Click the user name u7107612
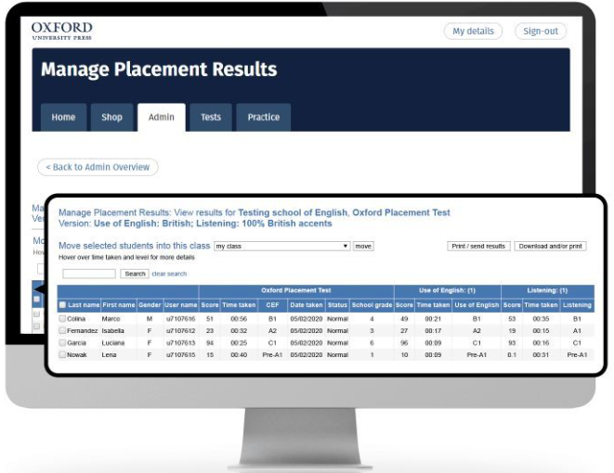614x473 pixels. click(x=180, y=331)
